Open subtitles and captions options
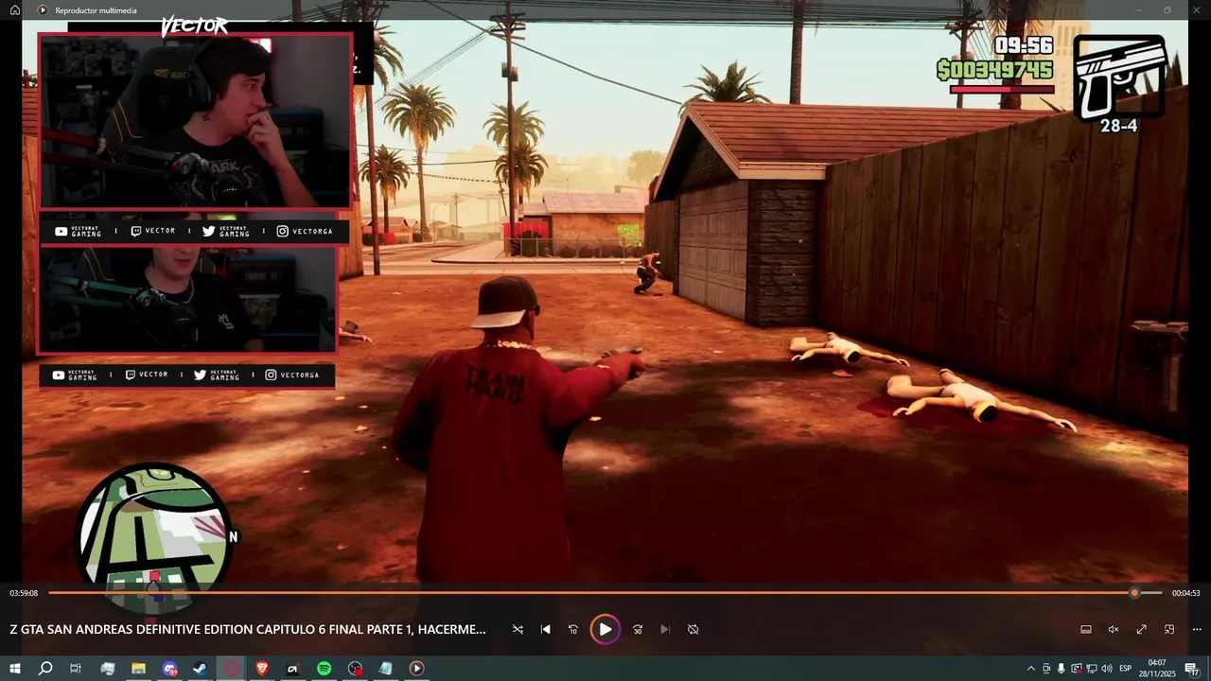Image resolution: width=1211 pixels, height=681 pixels. [1086, 629]
